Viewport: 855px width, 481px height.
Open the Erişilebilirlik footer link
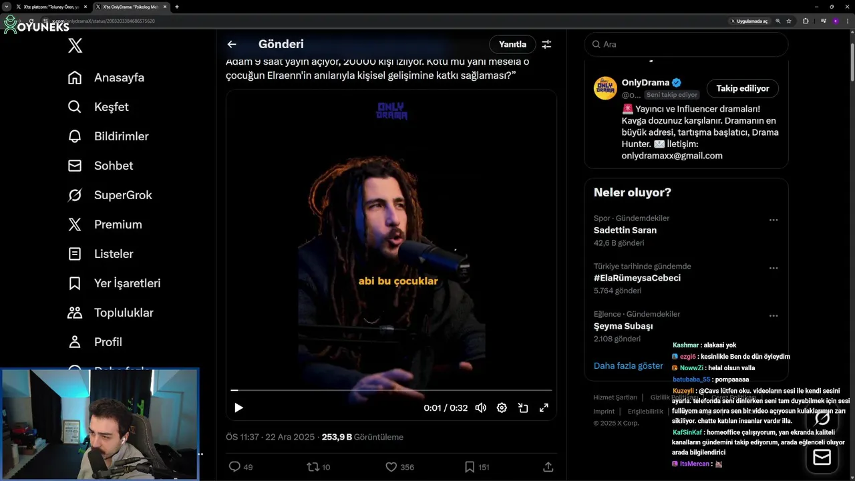tap(645, 412)
